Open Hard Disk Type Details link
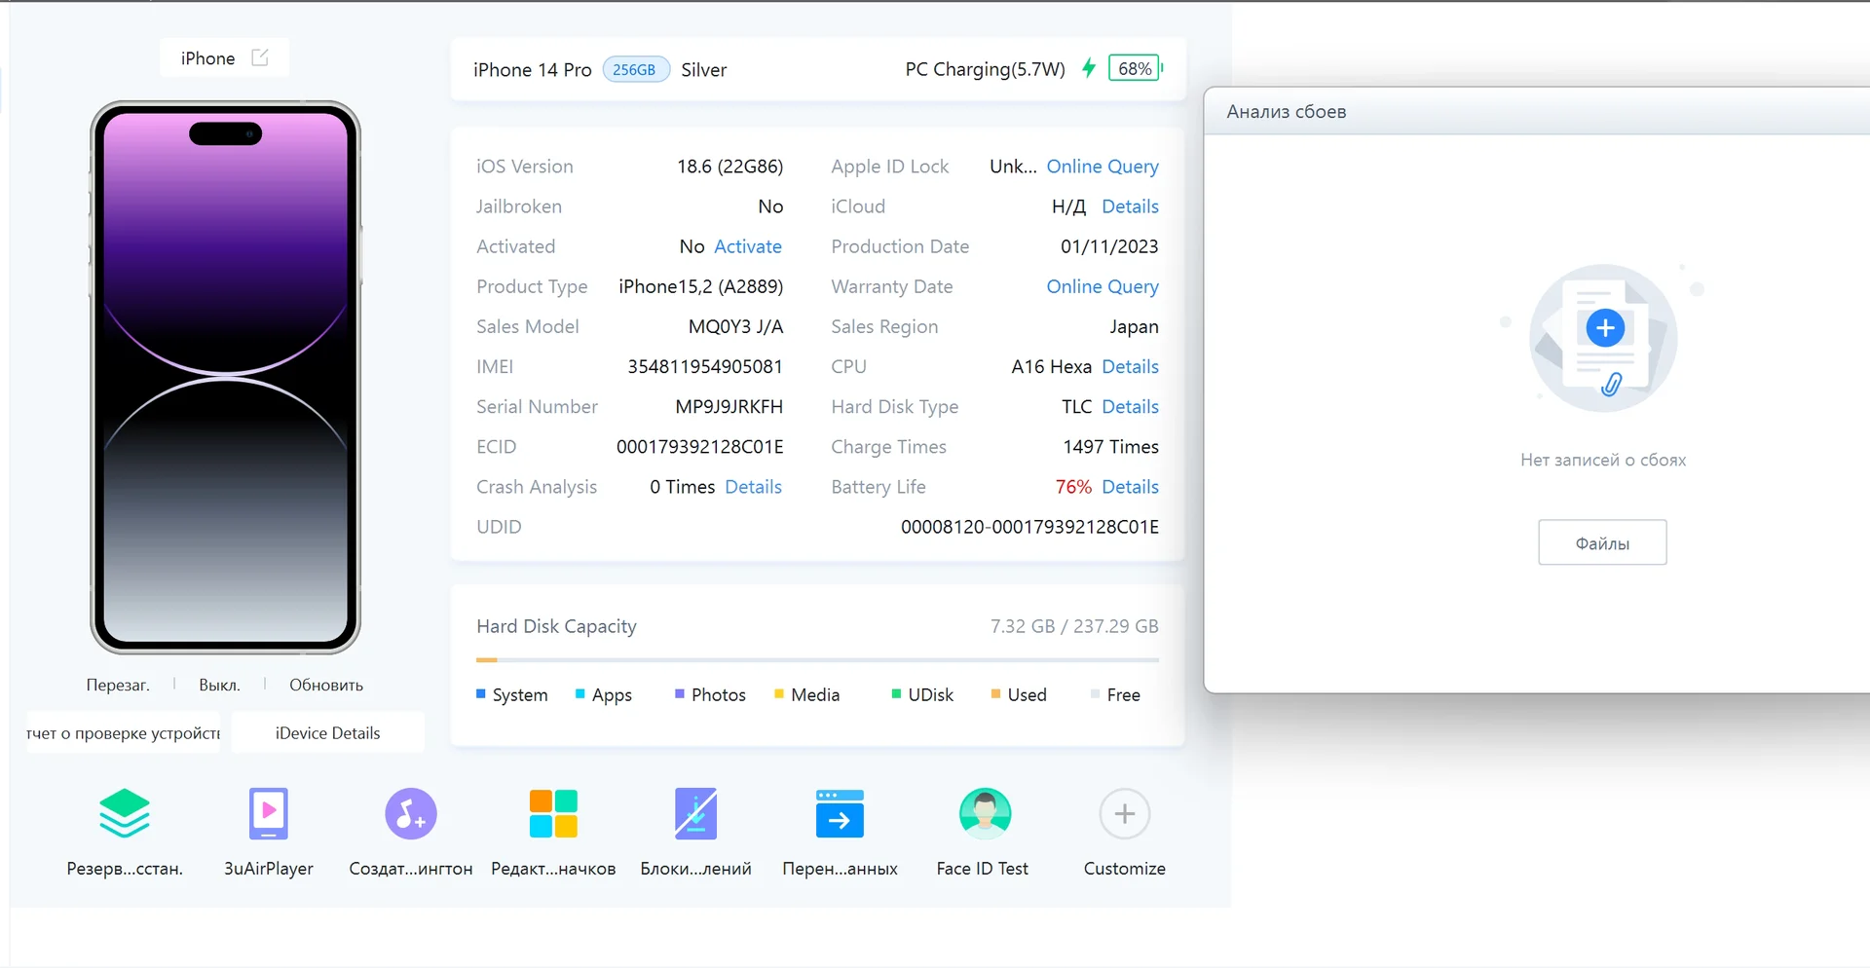Screen dimensions: 1870x968 (x=1130, y=406)
